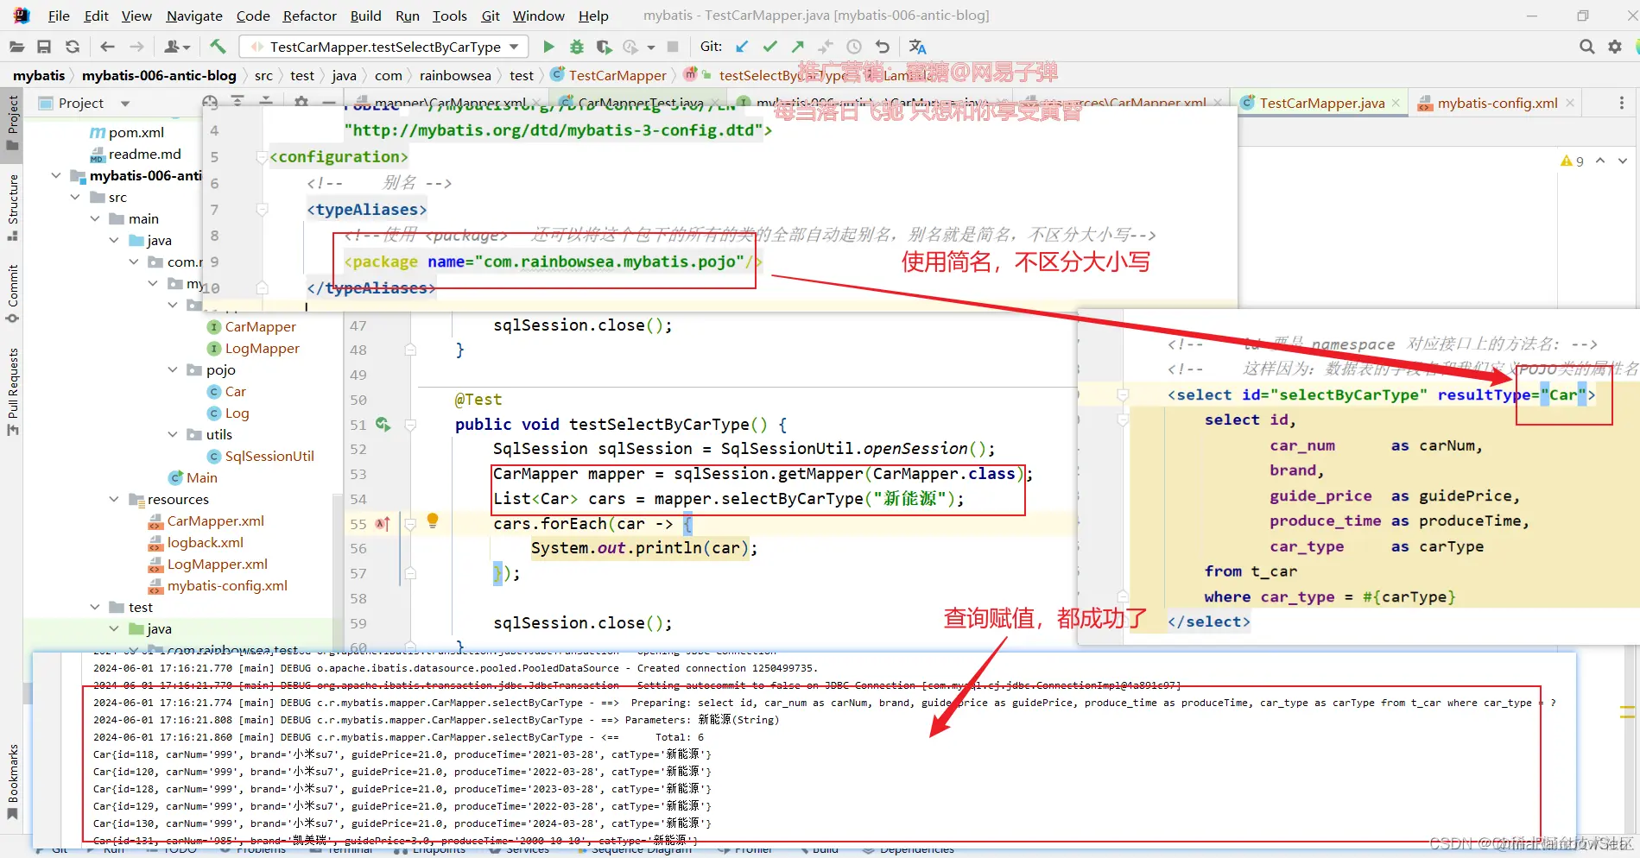Click the Translate icon in toolbar

[917, 47]
